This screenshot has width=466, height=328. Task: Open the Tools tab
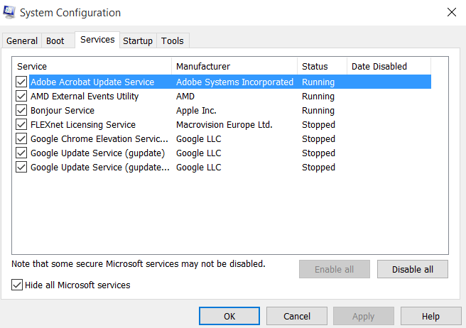click(x=172, y=41)
